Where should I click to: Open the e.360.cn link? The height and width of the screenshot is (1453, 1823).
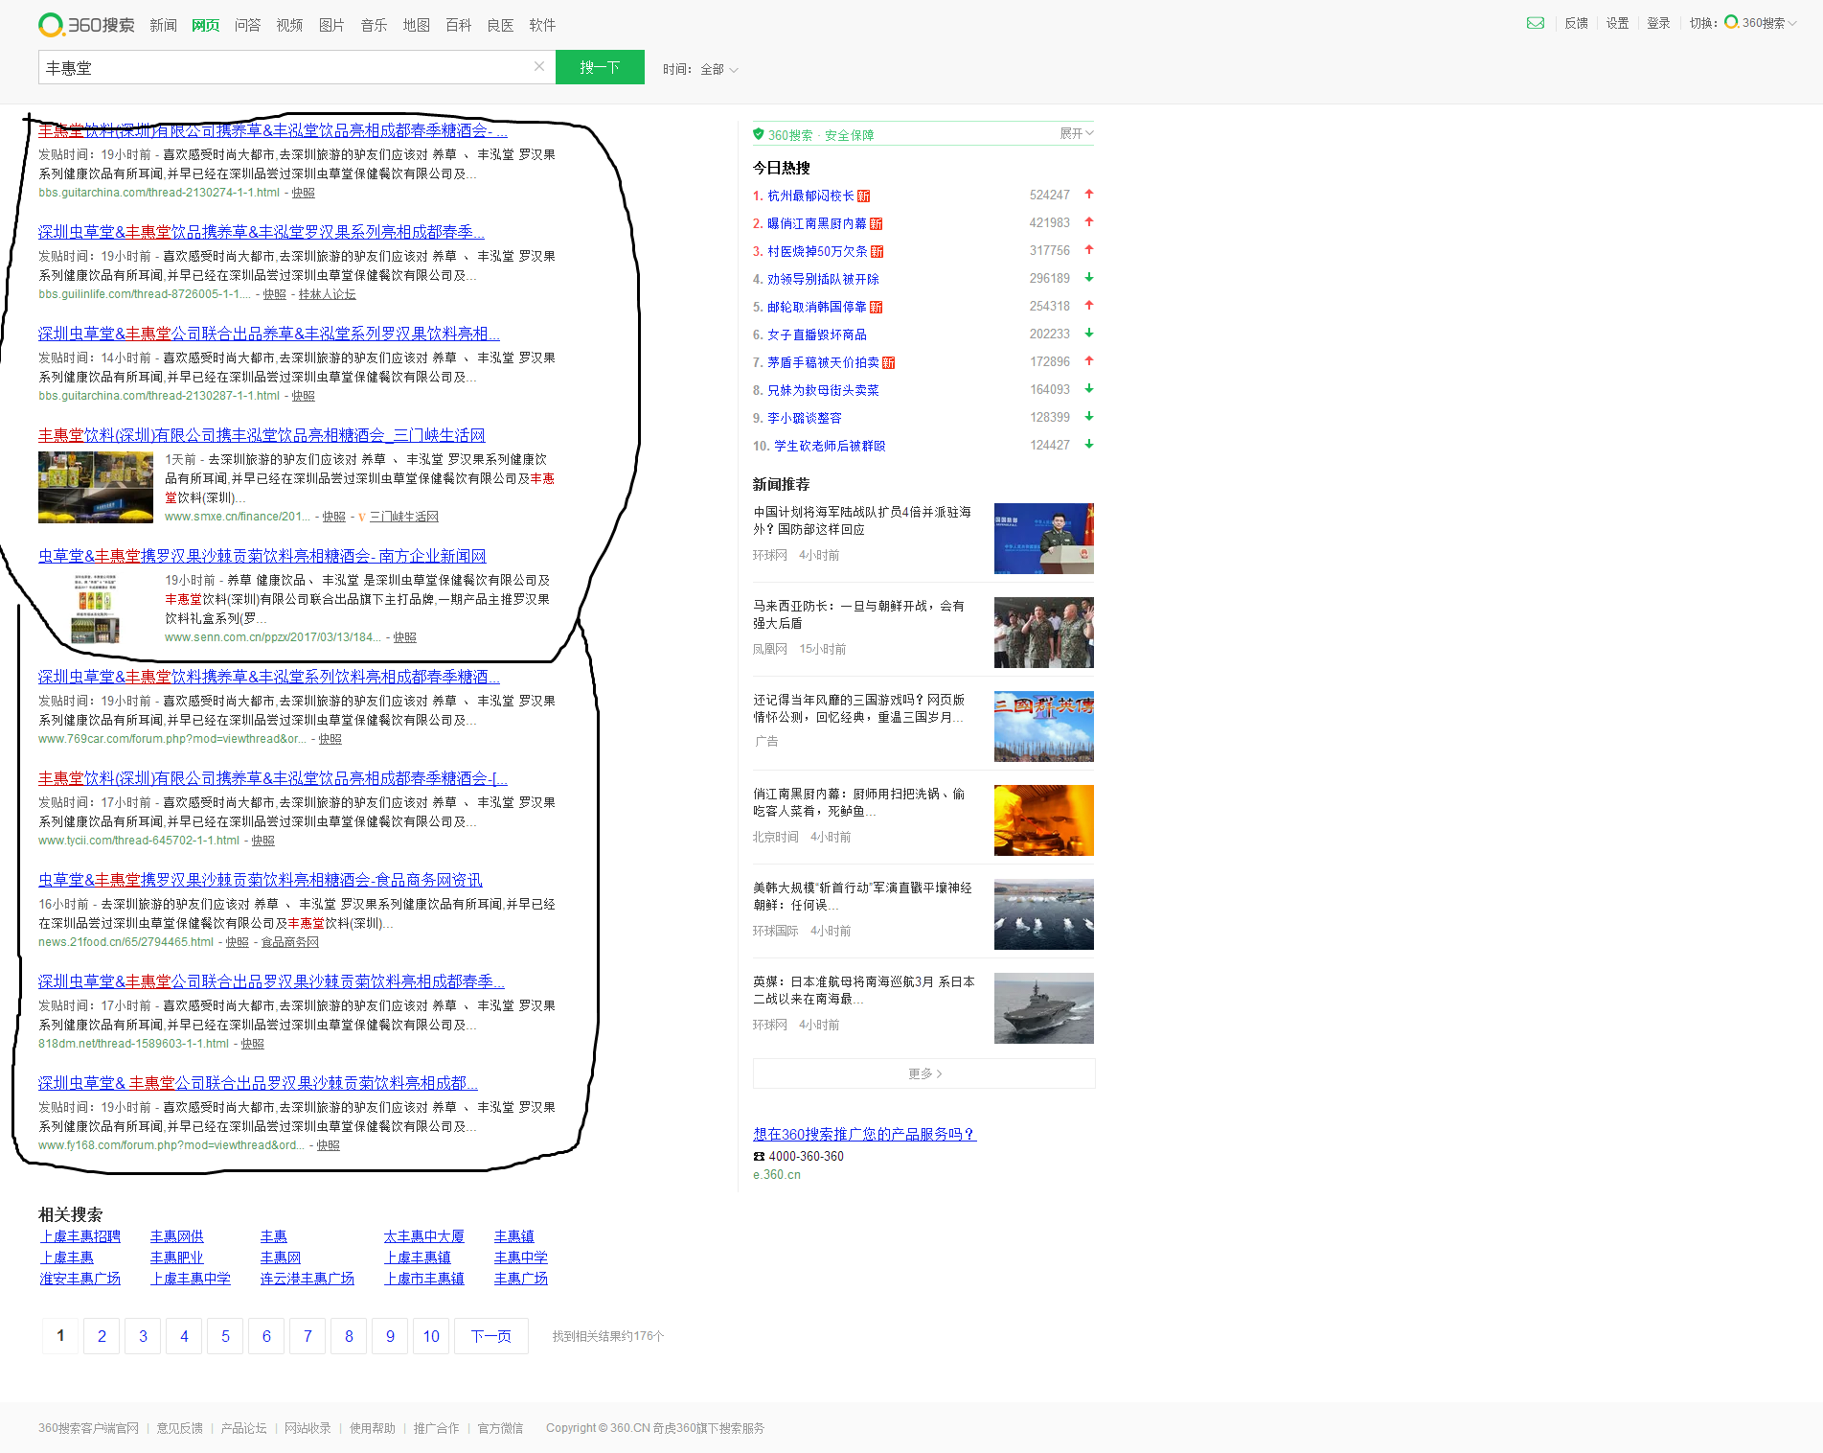[x=777, y=1175]
